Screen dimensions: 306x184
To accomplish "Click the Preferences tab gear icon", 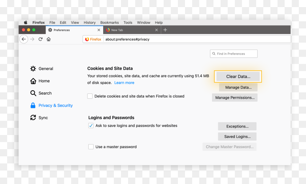I will click(x=50, y=30).
